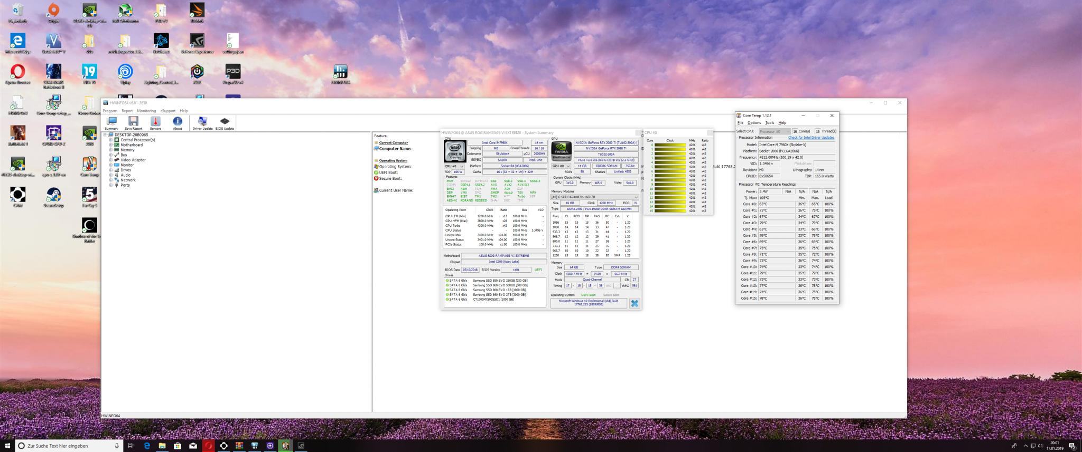Collapse the DESKTOP-20B0965 root node
This screenshot has height=452, width=1082.
[105, 135]
